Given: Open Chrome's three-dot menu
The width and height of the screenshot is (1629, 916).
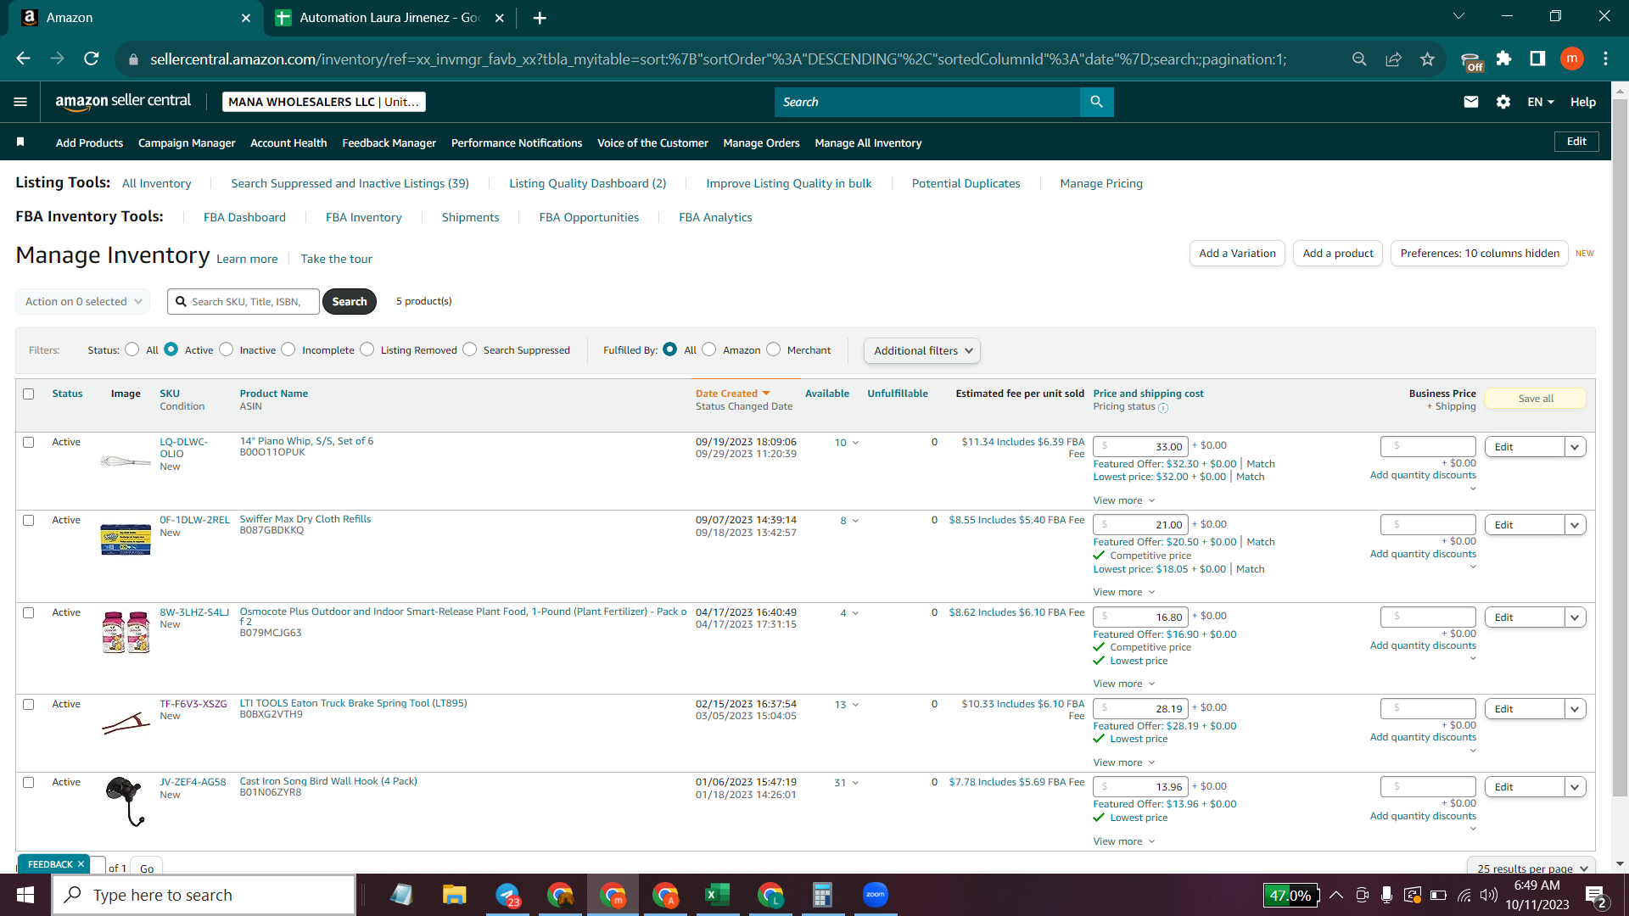Looking at the screenshot, I should pyautogui.click(x=1605, y=59).
